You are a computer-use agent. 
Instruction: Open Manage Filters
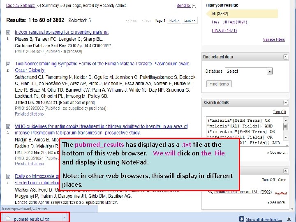click(x=274, y=39)
